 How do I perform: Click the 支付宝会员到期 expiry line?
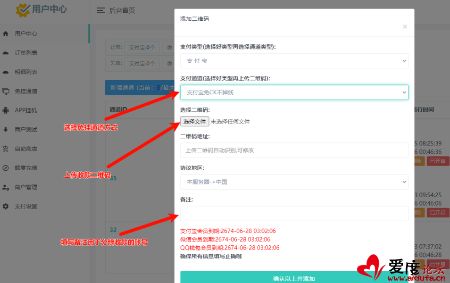tap(228, 231)
